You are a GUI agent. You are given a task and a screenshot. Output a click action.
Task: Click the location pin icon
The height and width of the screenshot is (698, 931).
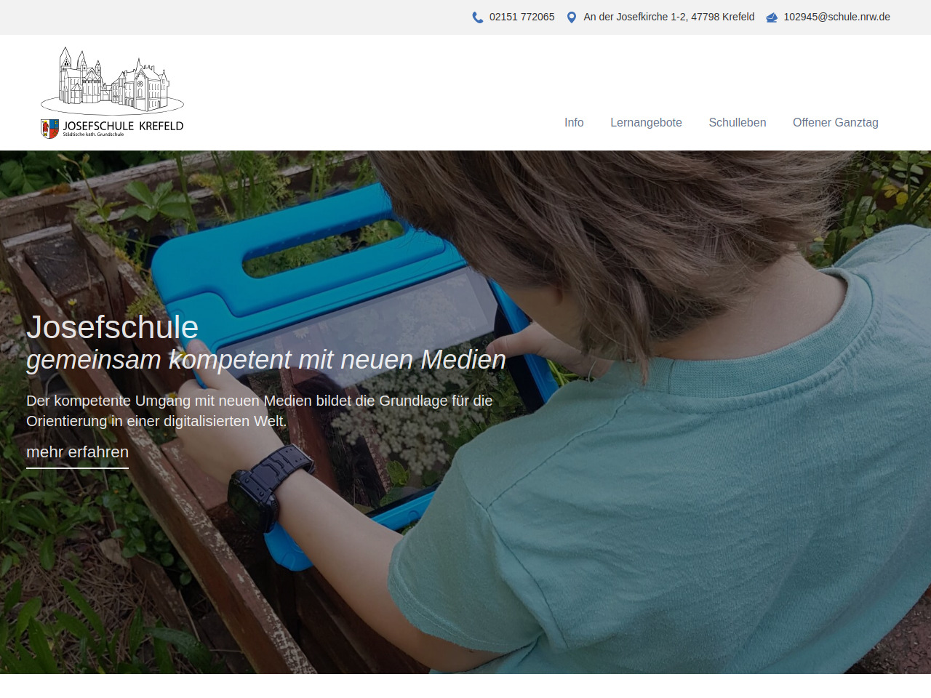[x=572, y=17]
